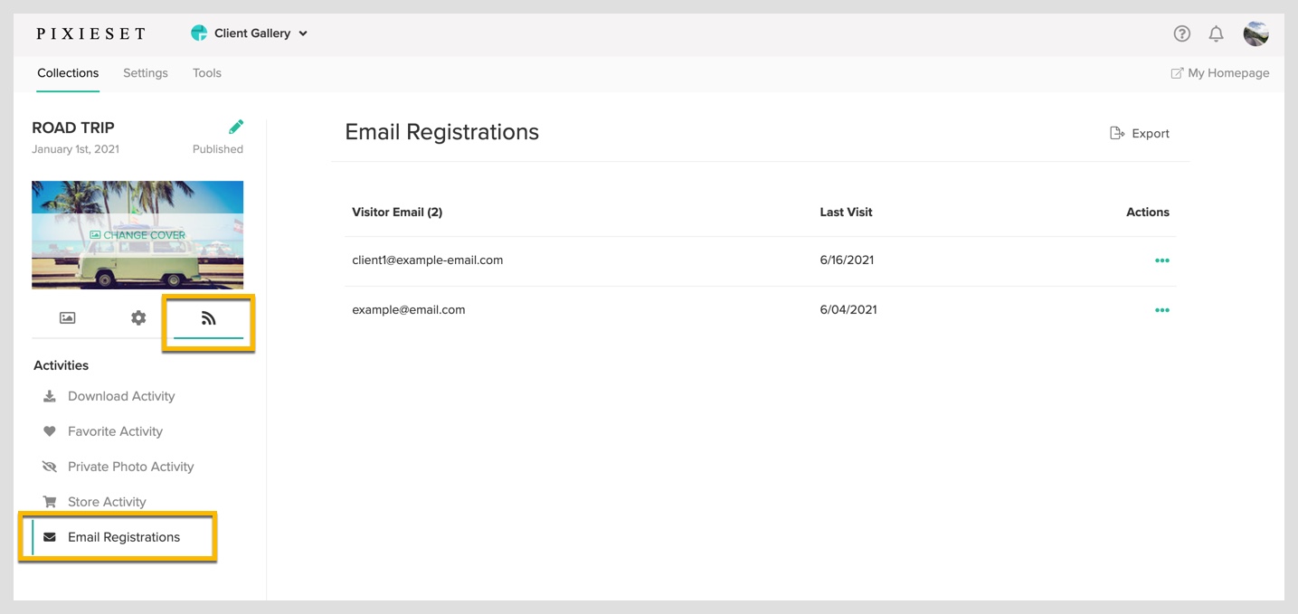Click Change Cover on the thumbnail
The image size is (1298, 614).
click(x=137, y=235)
